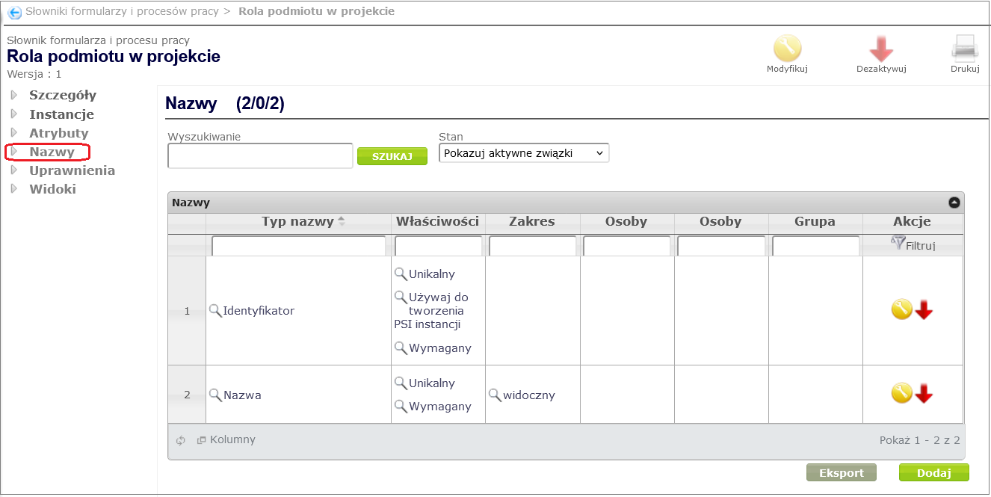Click the red deactivate arrow for Nazwa row

pos(924,394)
